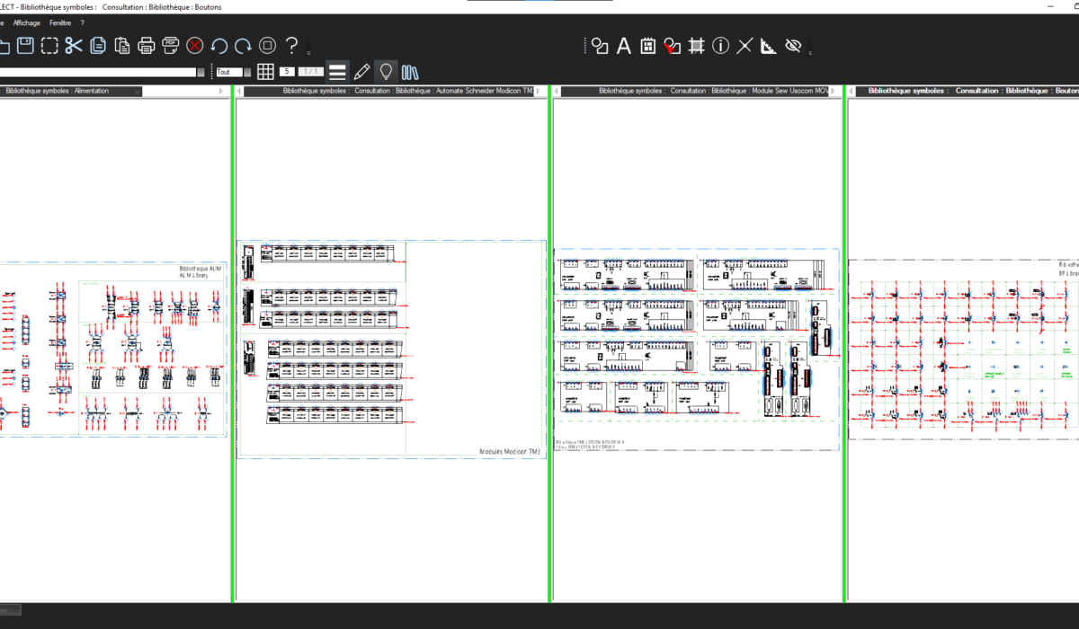Click the grid size field showing 5
This screenshot has height=629, width=1079.
pyautogui.click(x=287, y=72)
